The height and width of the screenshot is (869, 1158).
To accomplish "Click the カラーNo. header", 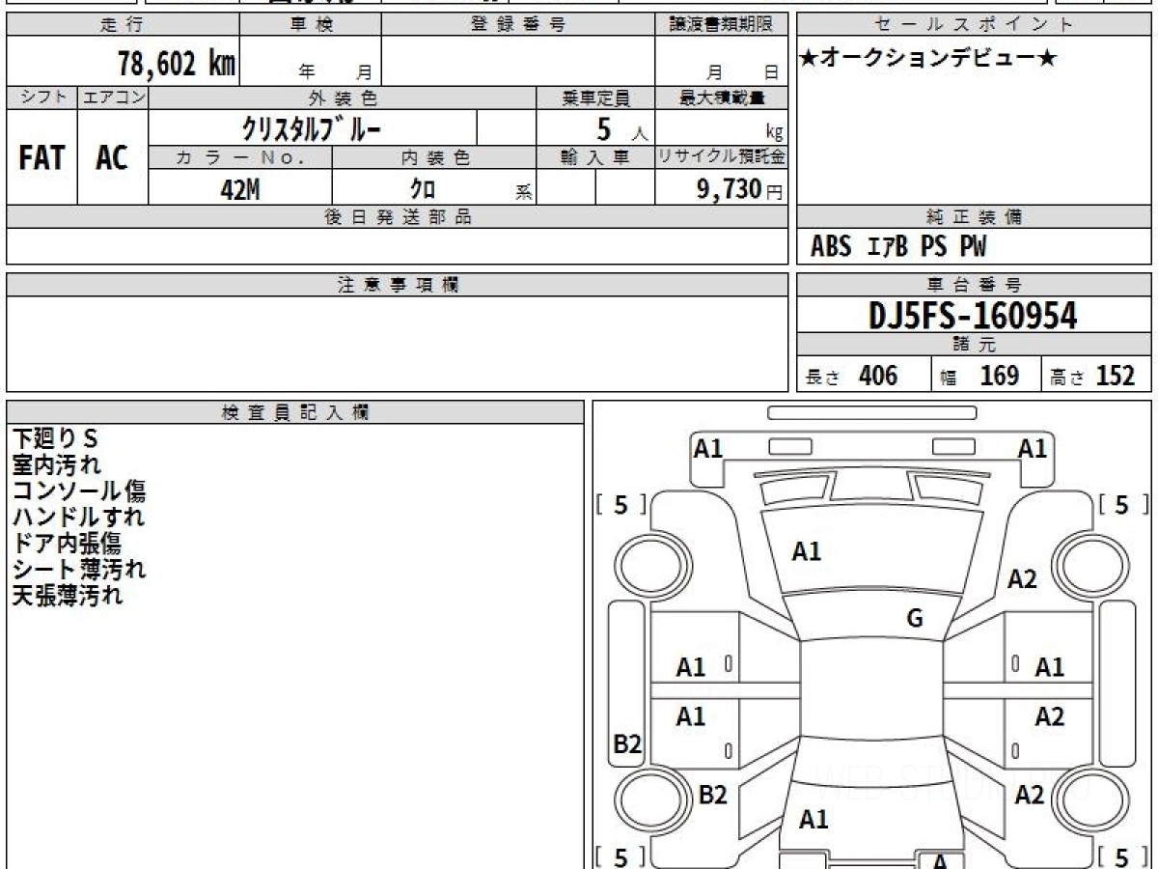I will [240, 157].
